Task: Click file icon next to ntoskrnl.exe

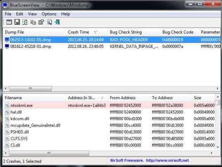Action: 7,105
